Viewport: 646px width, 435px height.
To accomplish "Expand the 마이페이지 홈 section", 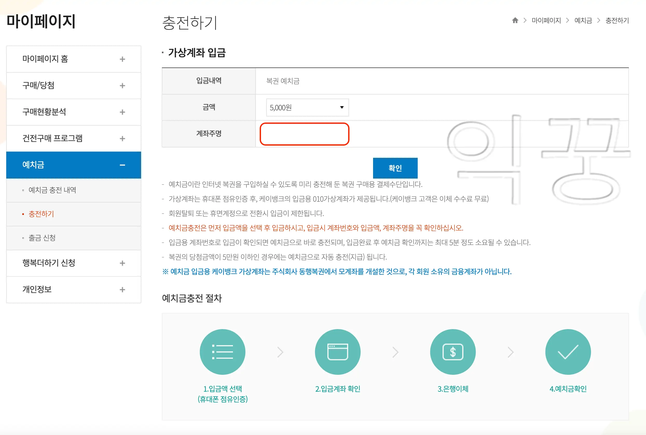I will [122, 59].
